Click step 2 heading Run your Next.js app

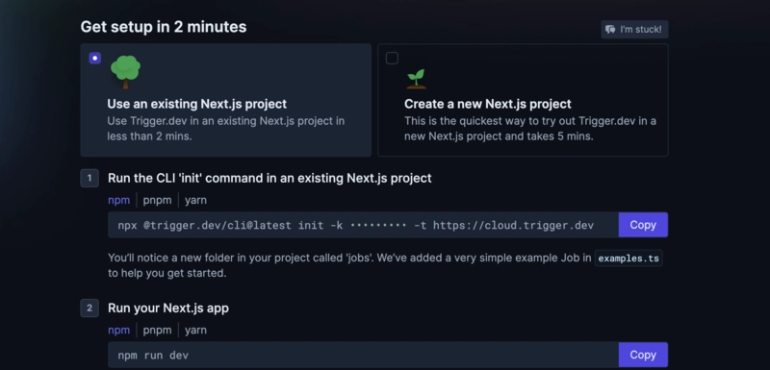168,308
